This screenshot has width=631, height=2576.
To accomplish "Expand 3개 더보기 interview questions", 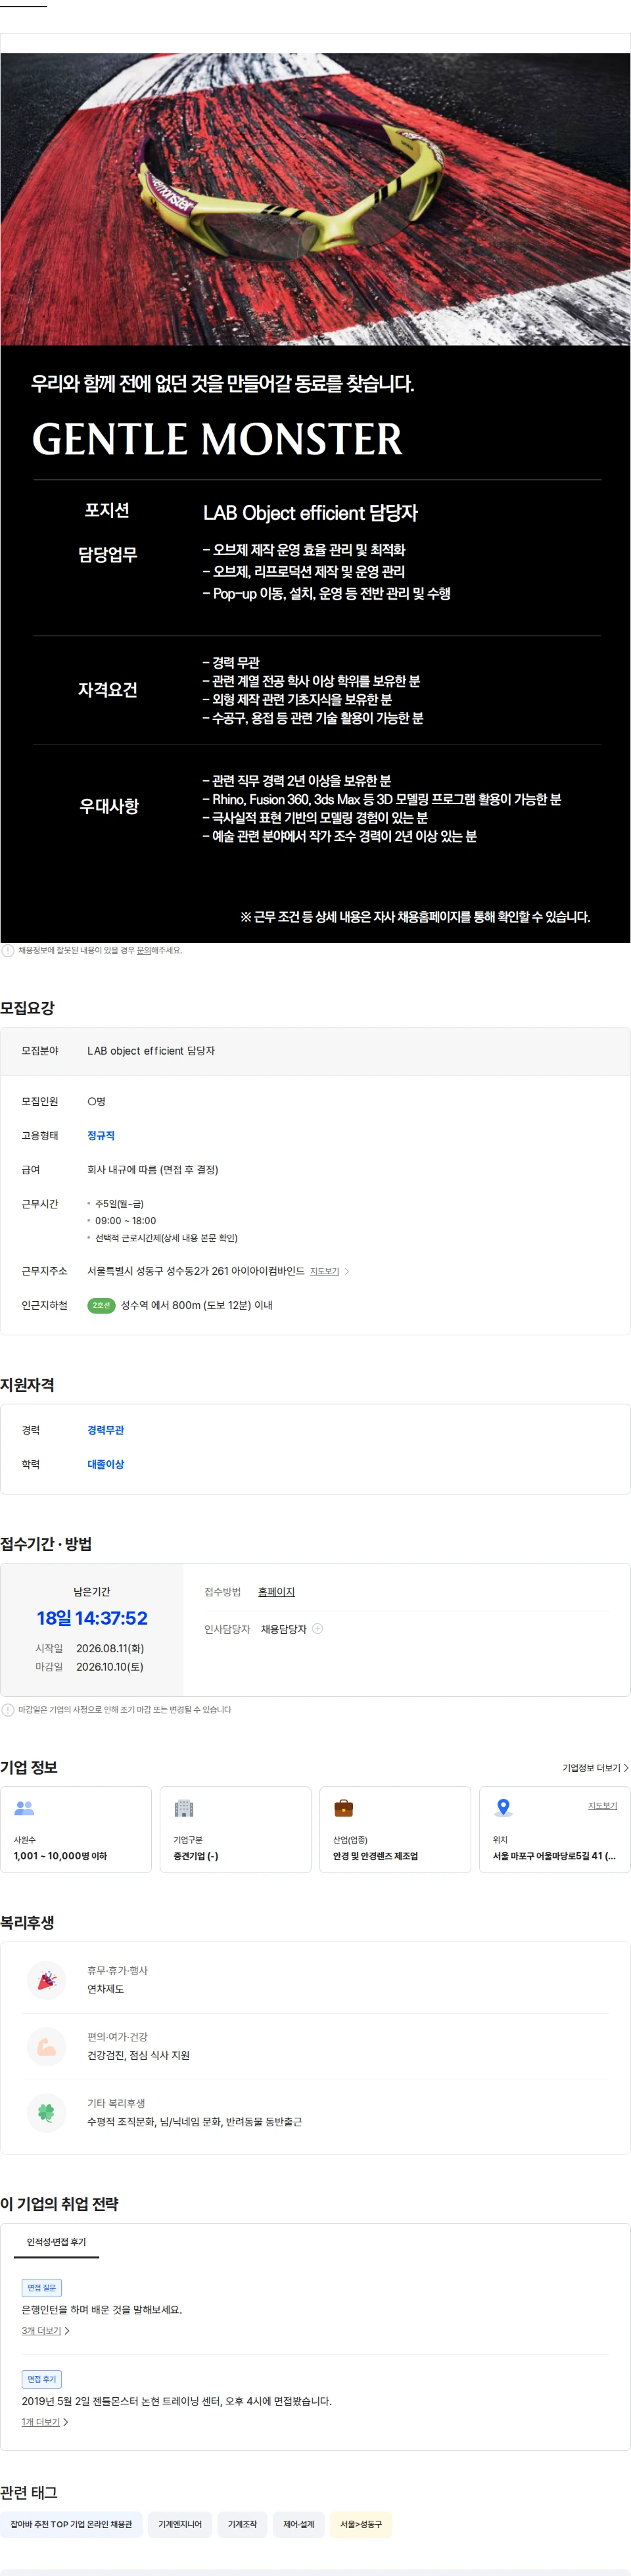I will click(x=45, y=2331).
